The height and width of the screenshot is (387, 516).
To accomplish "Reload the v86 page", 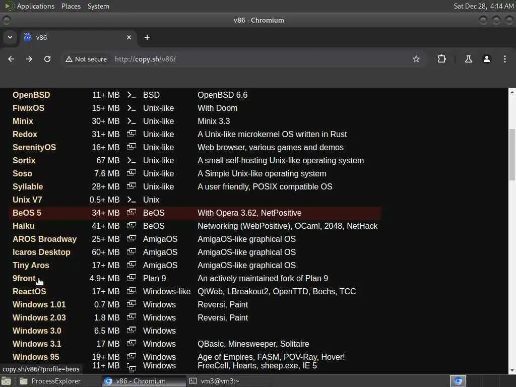I will click(x=47, y=59).
